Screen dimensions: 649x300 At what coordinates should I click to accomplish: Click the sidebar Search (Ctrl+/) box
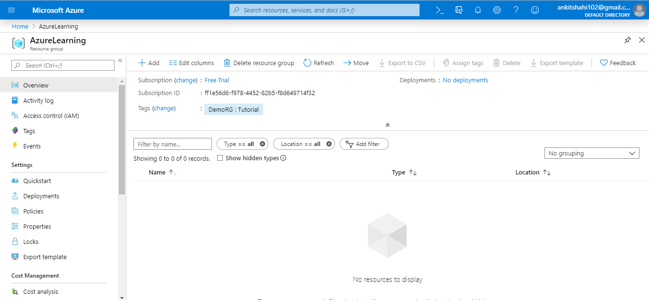tap(63, 66)
